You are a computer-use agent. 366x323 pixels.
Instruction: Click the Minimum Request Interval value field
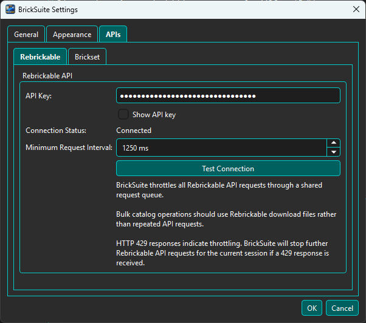[x=221, y=148]
